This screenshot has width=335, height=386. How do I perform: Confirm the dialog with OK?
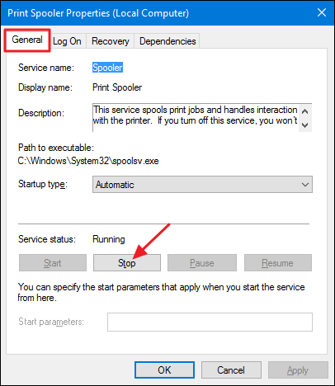click(x=164, y=370)
